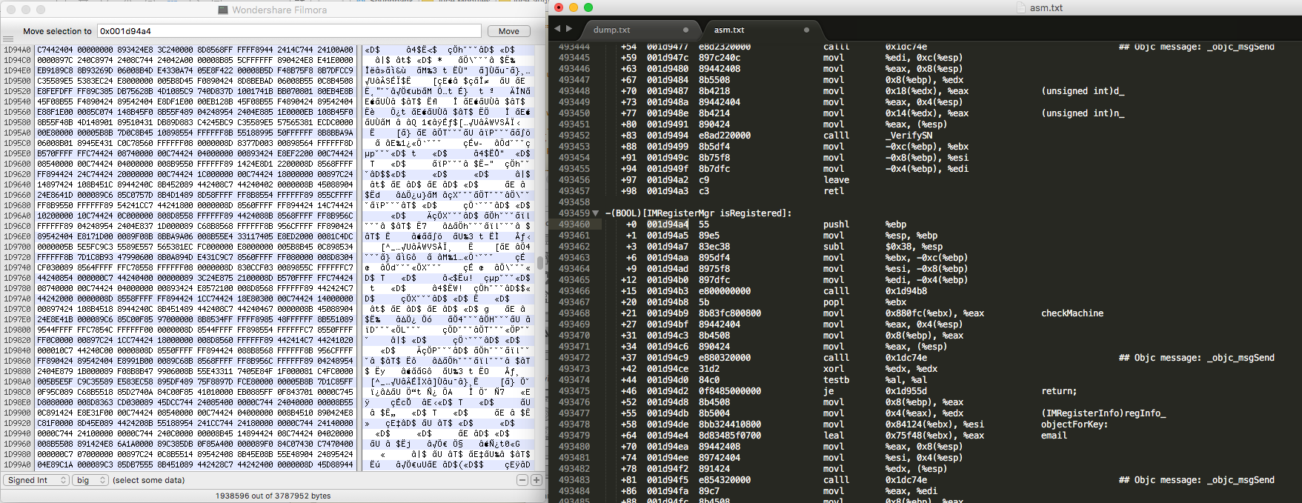Click the _VerifySN call target
The image size is (1302, 503).
[x=909, y=136]
